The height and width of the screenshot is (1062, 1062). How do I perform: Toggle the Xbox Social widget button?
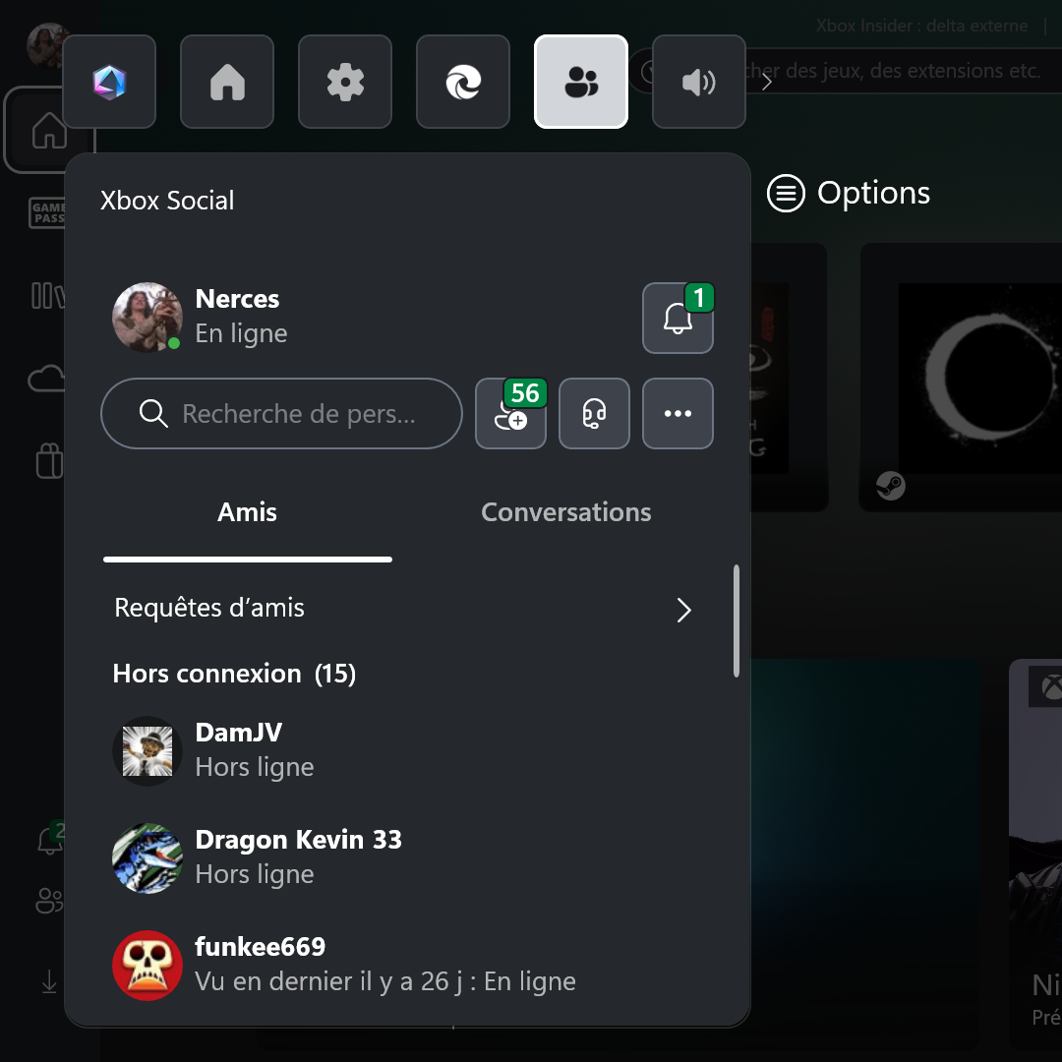[581, 83]
